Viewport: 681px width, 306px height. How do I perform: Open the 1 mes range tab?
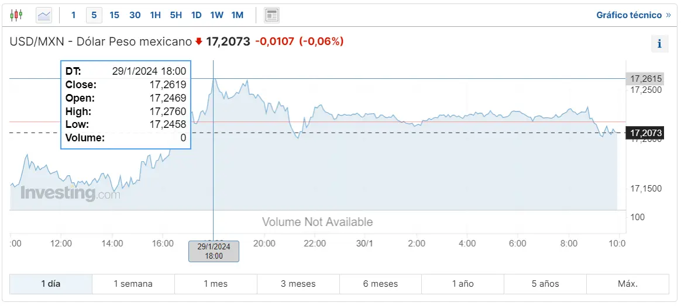[x=216, y=284]
